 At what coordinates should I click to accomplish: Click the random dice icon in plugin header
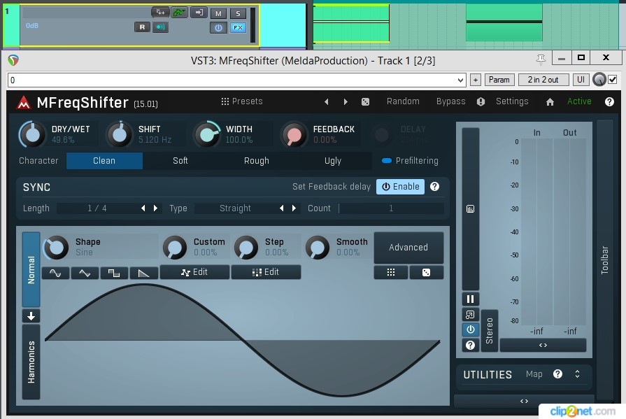point(365,102)
